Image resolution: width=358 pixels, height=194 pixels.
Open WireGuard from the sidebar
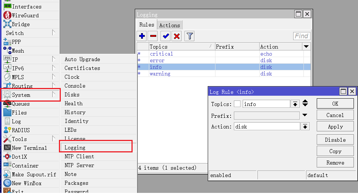25,15
